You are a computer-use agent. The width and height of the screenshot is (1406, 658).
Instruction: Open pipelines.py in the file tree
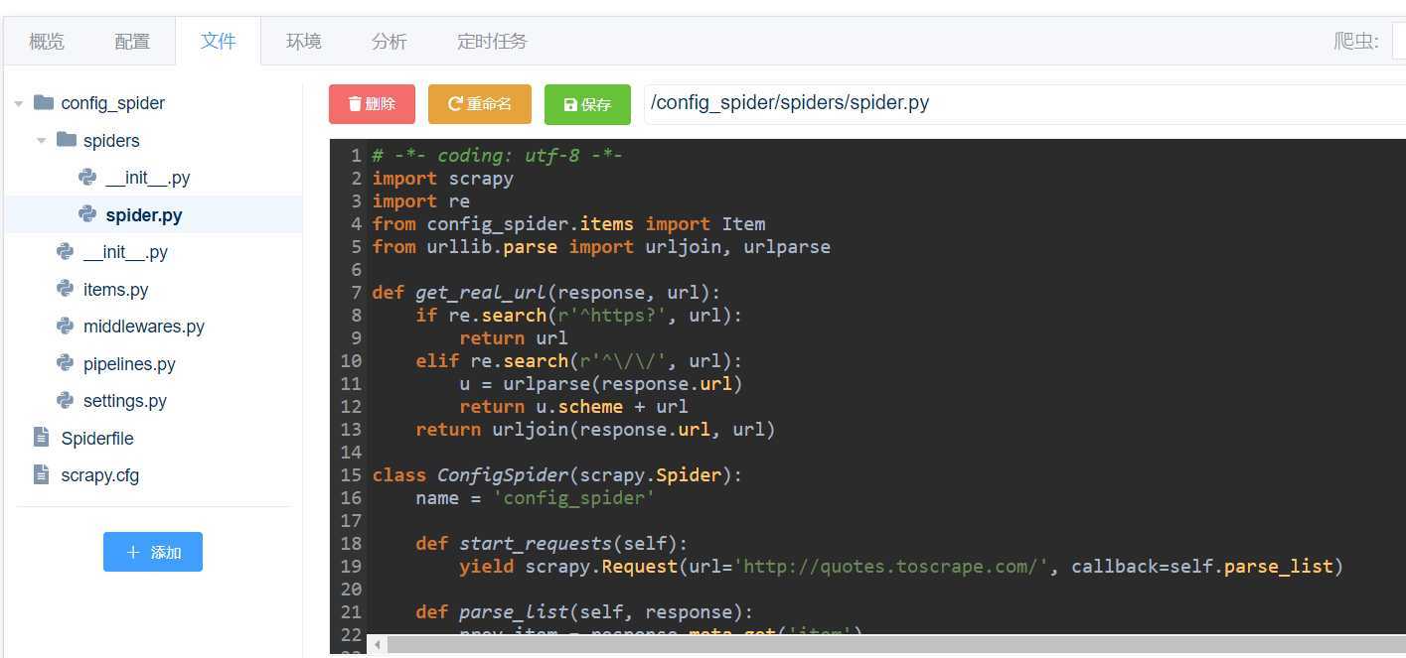coord(129,364)
